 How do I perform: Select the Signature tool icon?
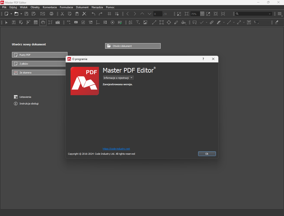pyautogui.click(x=184, y=22)
